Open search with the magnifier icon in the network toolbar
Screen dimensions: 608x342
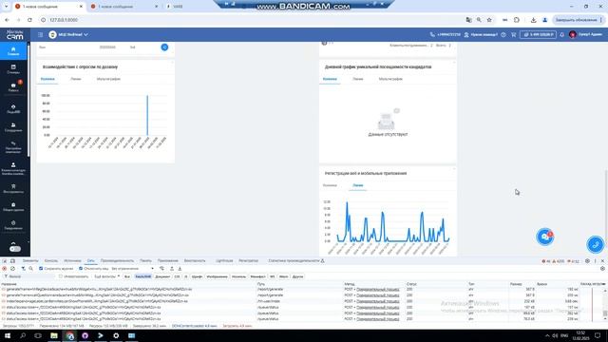[x=31, y=268]
